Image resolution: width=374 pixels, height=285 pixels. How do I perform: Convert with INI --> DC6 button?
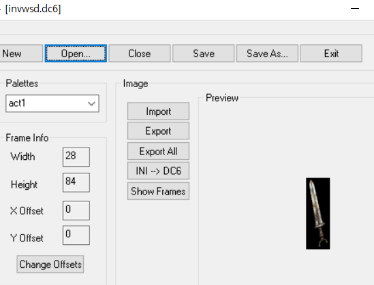[x=158, y=171]
